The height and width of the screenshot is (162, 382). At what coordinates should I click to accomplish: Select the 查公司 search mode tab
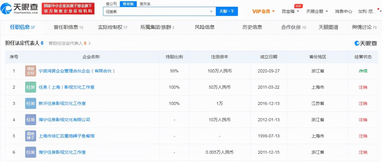[x=111, y=4]
